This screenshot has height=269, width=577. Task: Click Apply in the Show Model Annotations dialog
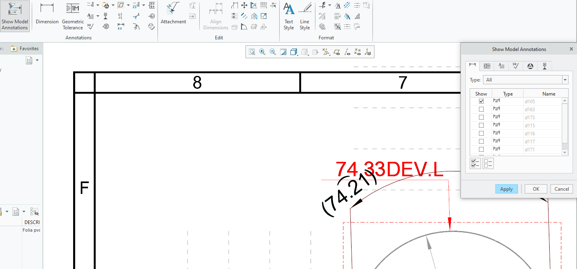(x=506, y=189)
